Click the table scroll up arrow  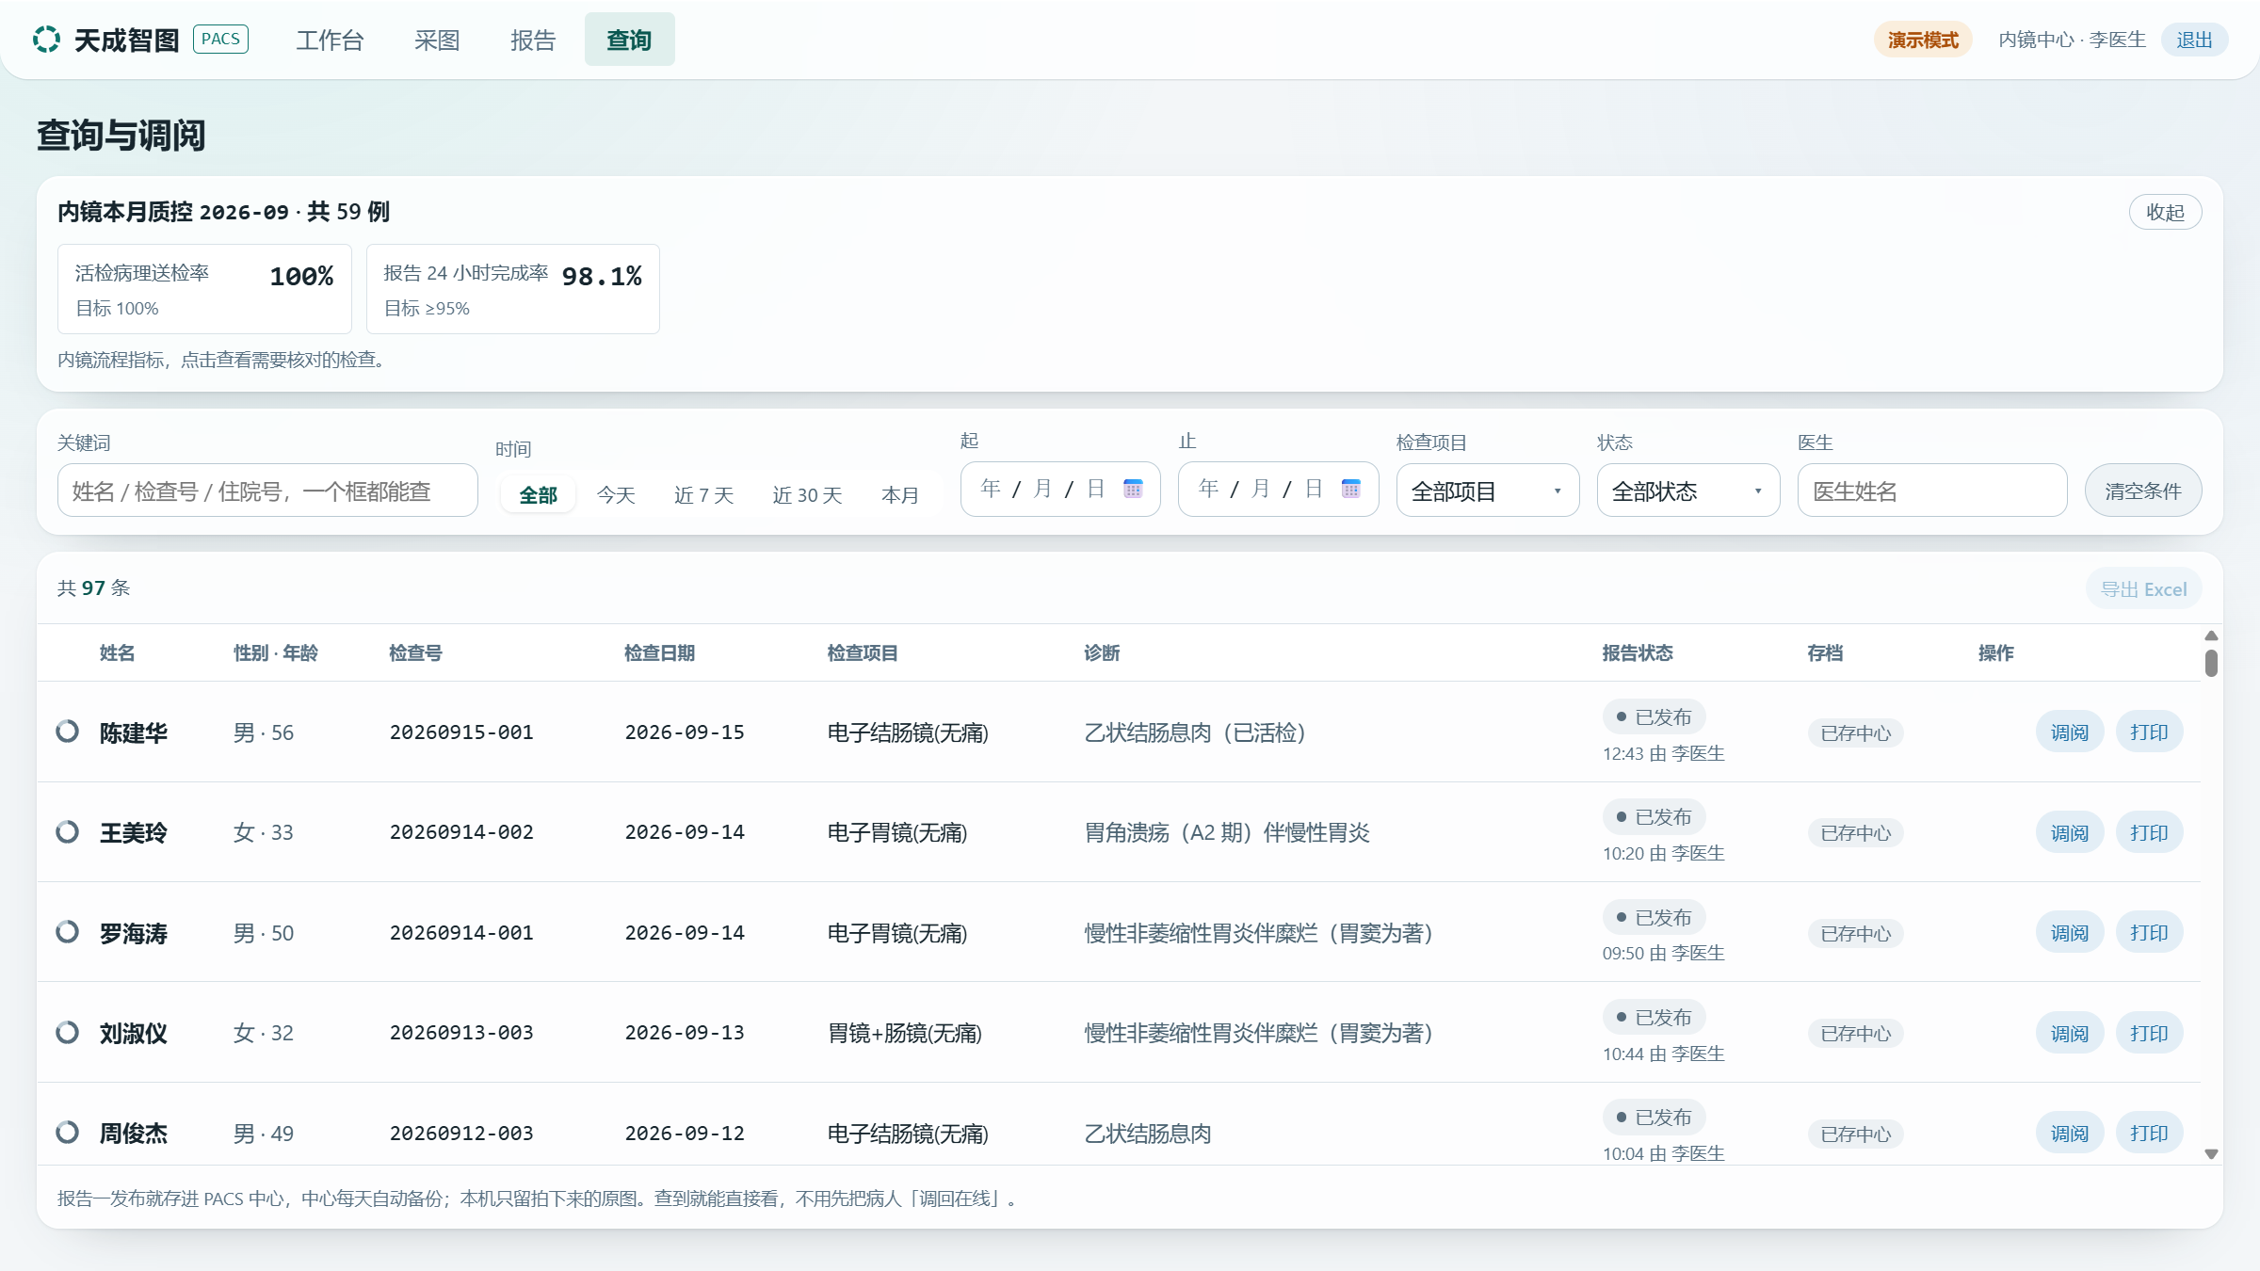point(2211,635)
